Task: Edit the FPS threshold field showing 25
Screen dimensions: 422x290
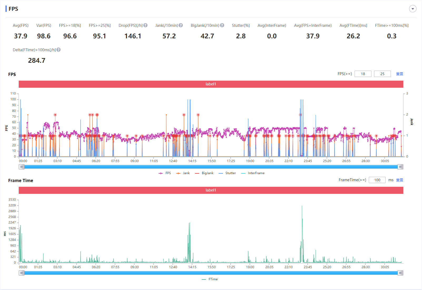Action: (382, 74)
